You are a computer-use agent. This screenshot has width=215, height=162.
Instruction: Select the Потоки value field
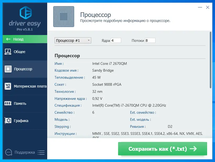click(x=150, y=40)
